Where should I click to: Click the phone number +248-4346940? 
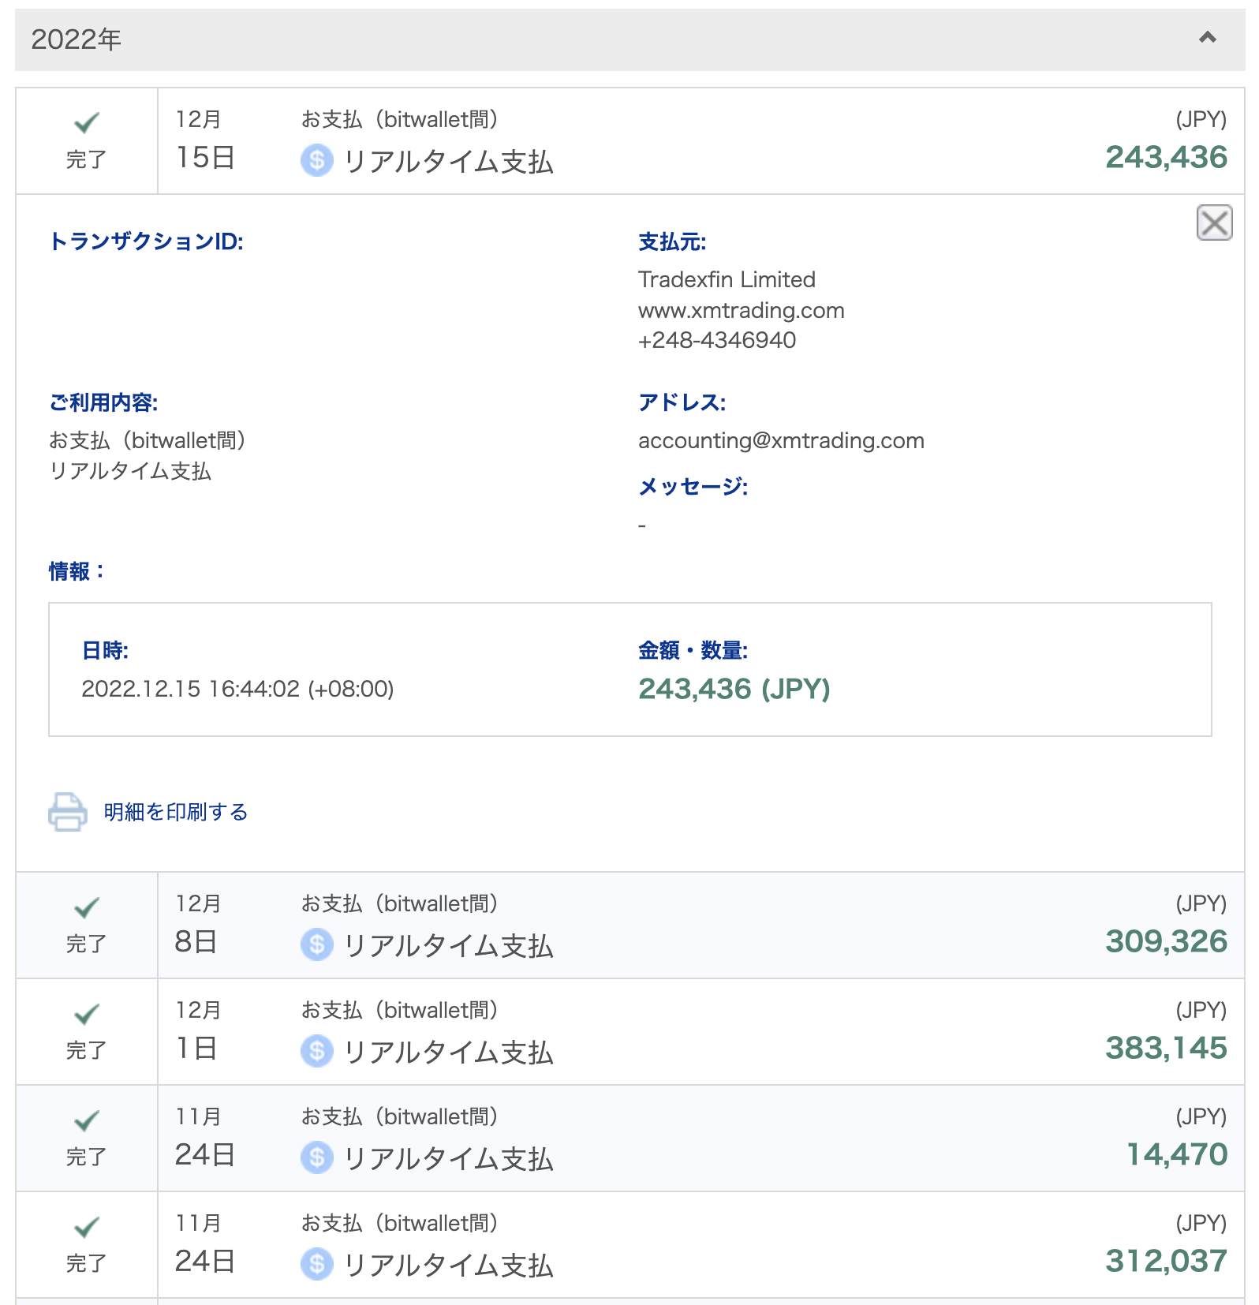[x=717, y=340]
